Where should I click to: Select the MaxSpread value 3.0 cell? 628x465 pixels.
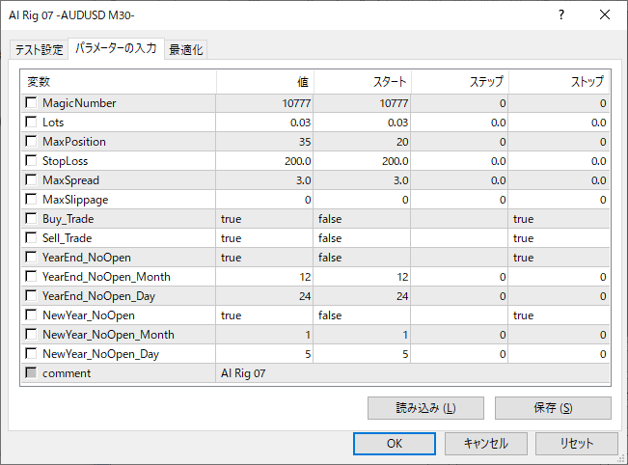pyautogui.click(x=264, y=179)
